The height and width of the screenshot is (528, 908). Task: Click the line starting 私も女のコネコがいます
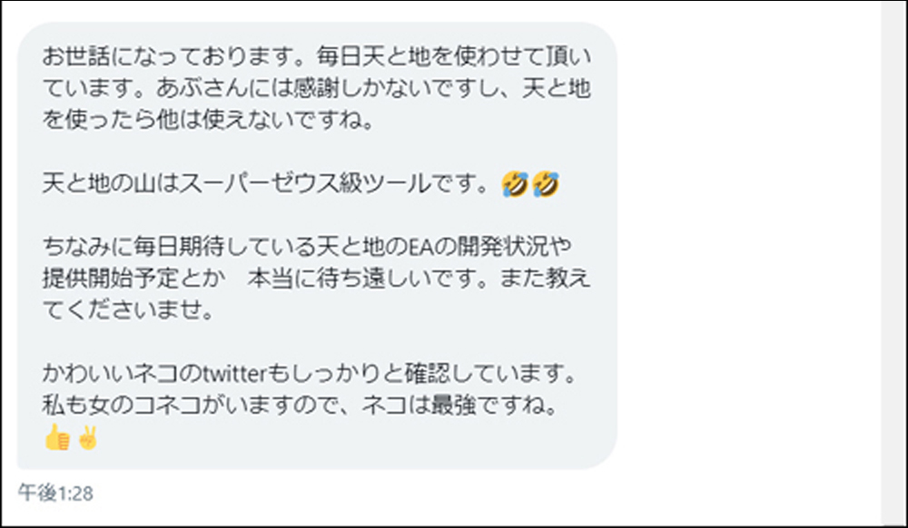tap(300, 406)
